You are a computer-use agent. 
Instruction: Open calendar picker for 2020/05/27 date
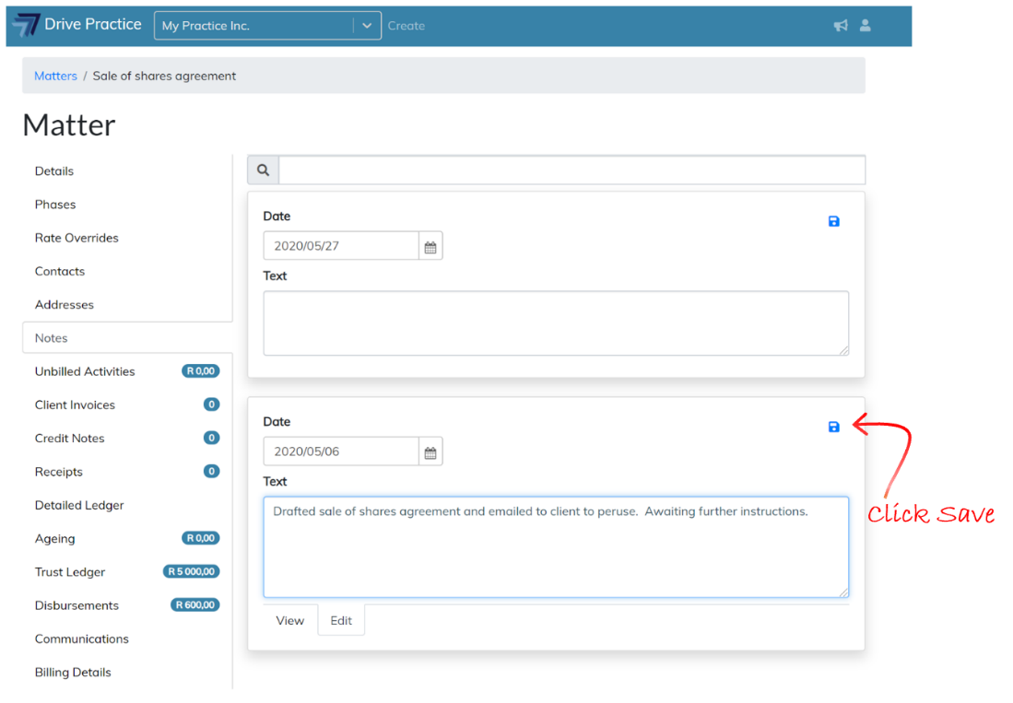430,246
